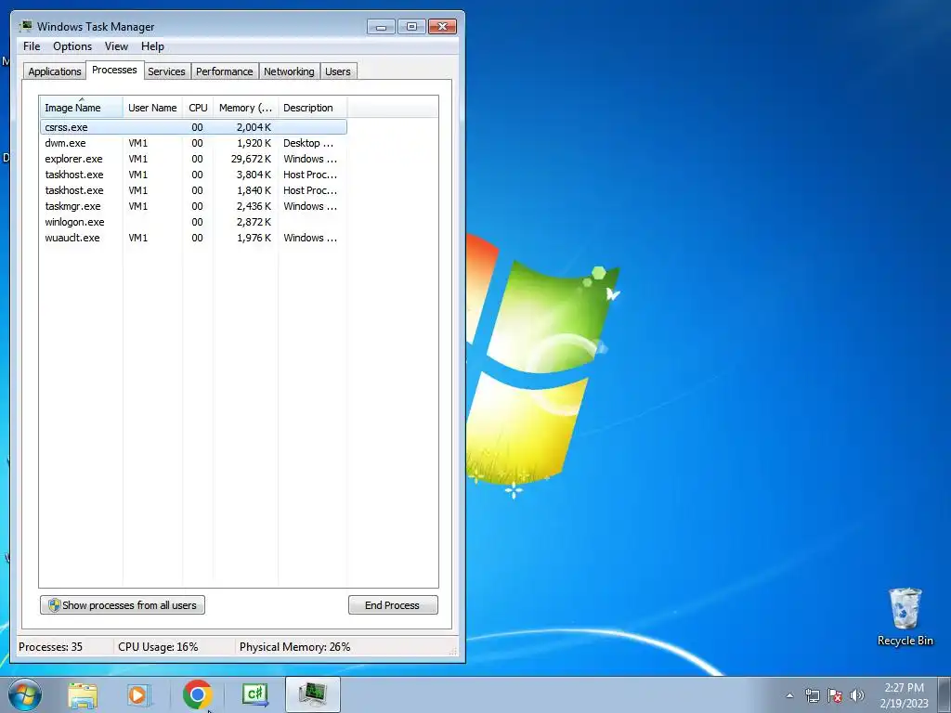Screen dimensions: 951x713
Task: Click the Desktop ... description cell
Action: [x=308, y=143]
